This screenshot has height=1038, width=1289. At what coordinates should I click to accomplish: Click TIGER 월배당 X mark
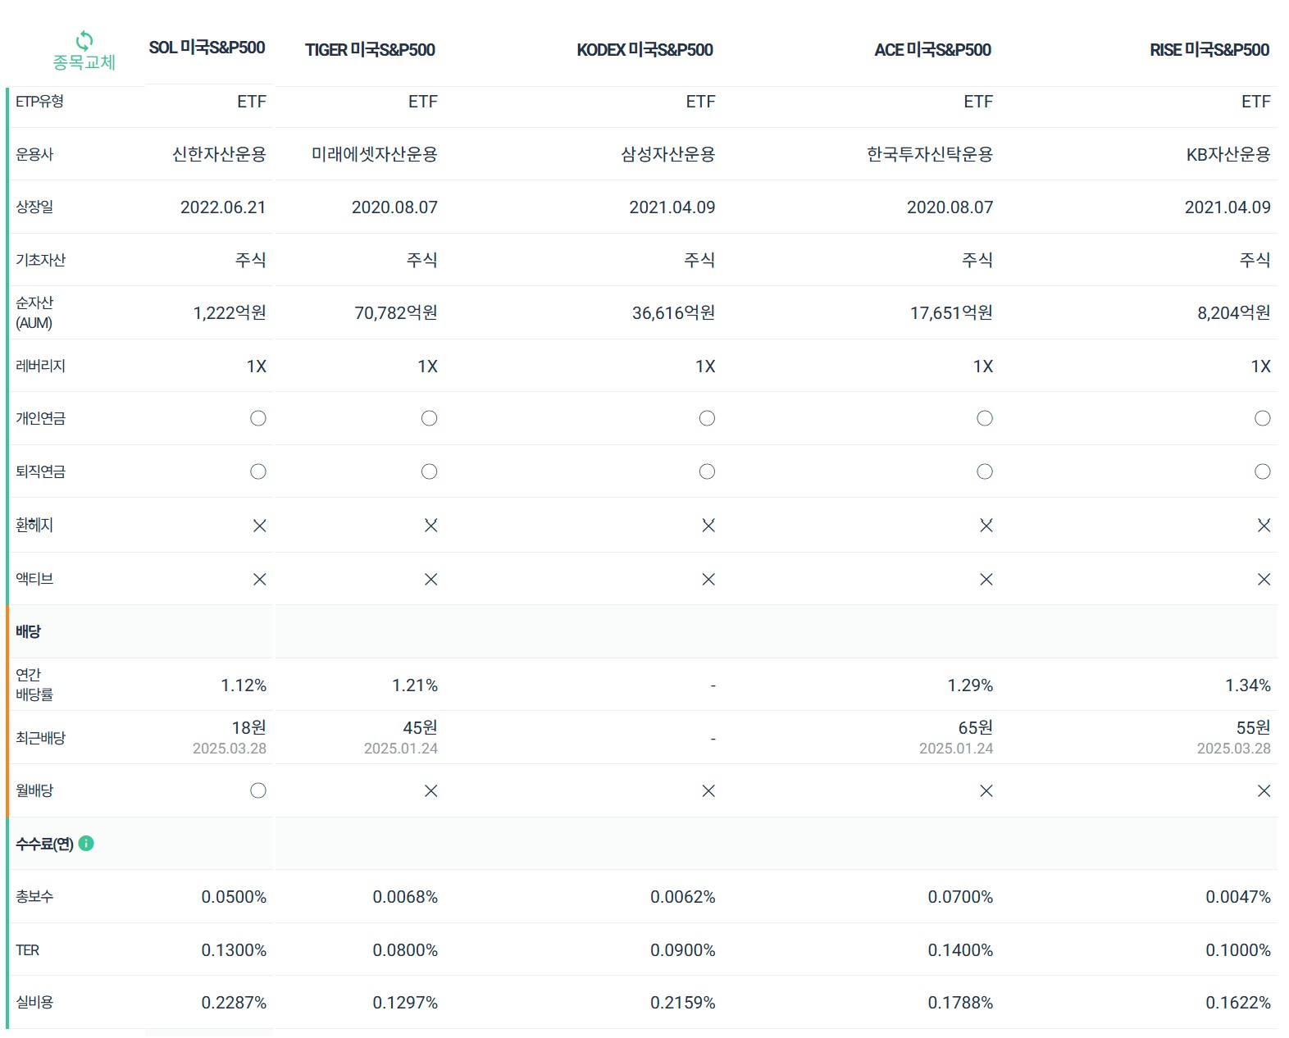(x=430, y=791)
